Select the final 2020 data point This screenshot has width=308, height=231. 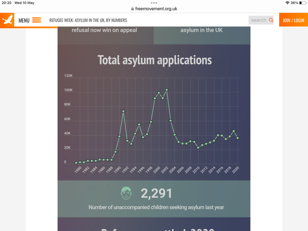[238, 138]
